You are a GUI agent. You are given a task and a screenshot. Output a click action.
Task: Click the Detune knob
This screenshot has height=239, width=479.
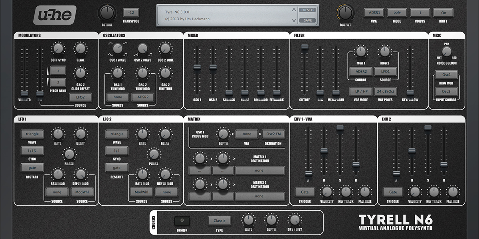(107, 13)
